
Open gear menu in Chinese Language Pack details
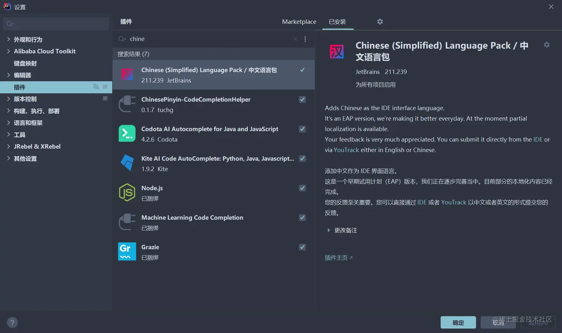click(547, 45)
